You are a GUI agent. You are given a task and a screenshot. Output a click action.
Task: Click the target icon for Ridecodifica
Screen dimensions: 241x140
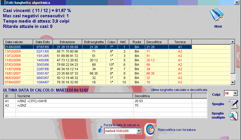150,129
